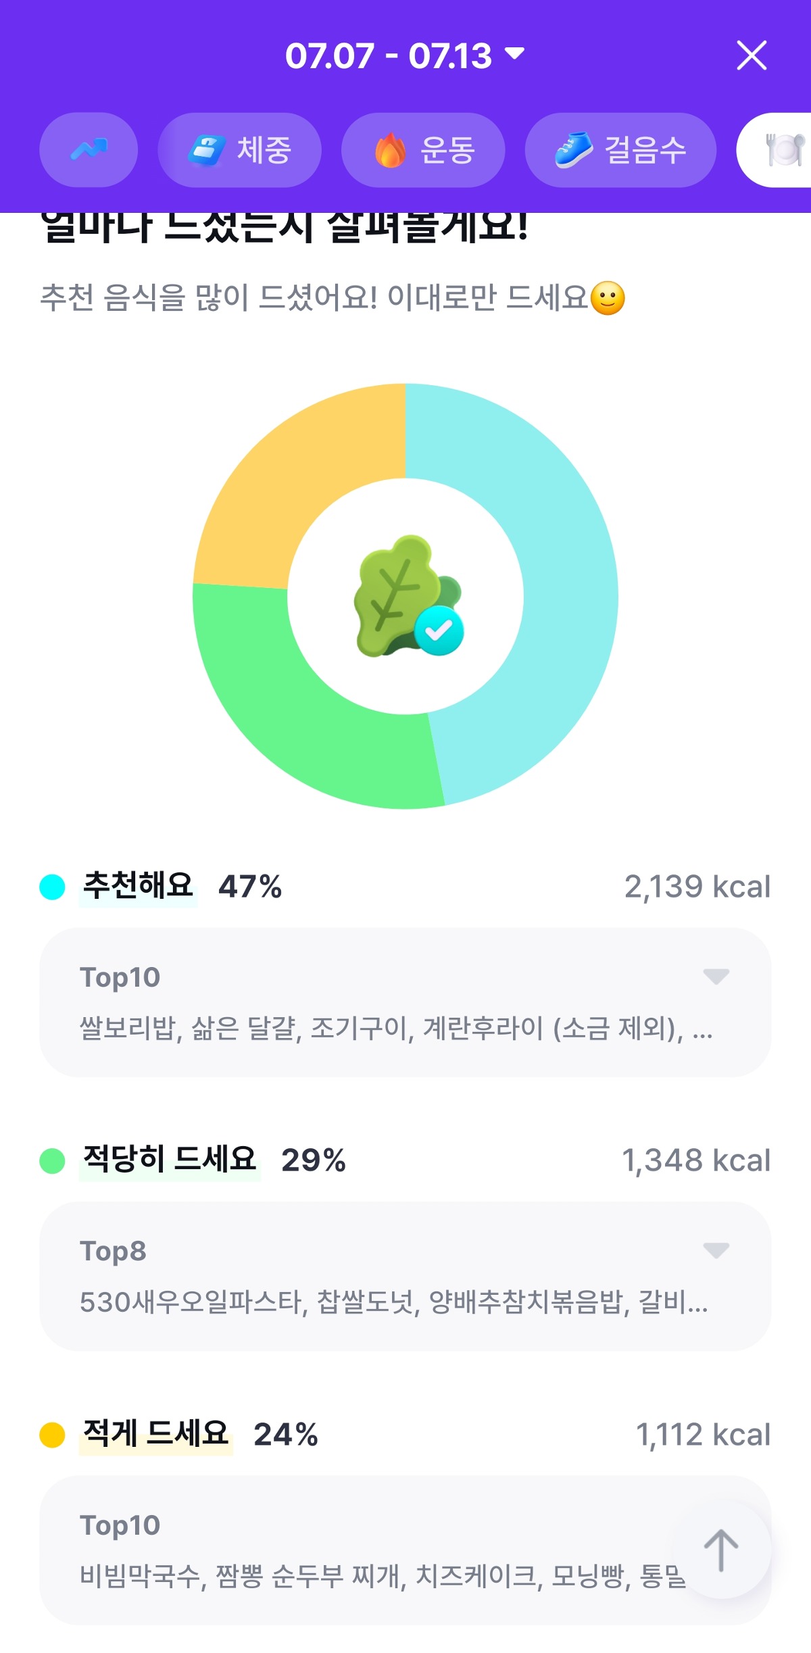
Task: Open the 07.07 - 07.13 date range dropdown
Action: coord(404,55)
